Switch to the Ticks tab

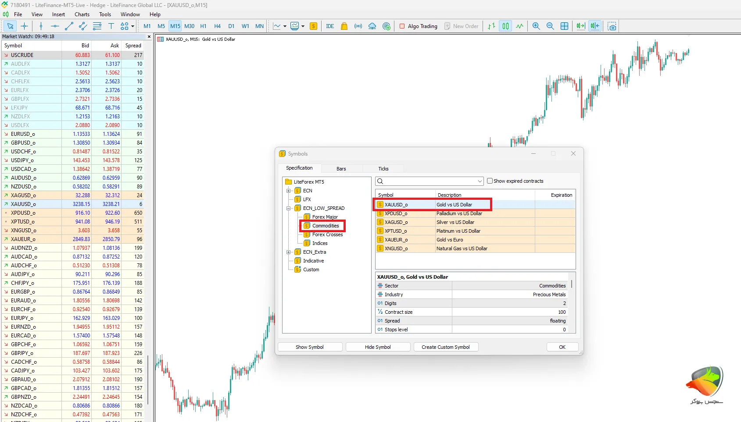(x=383, y=169)
